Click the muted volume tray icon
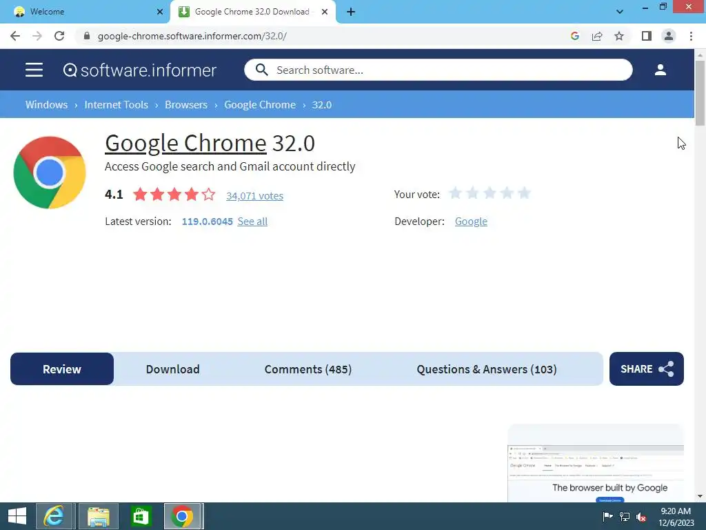 [641, 516]
